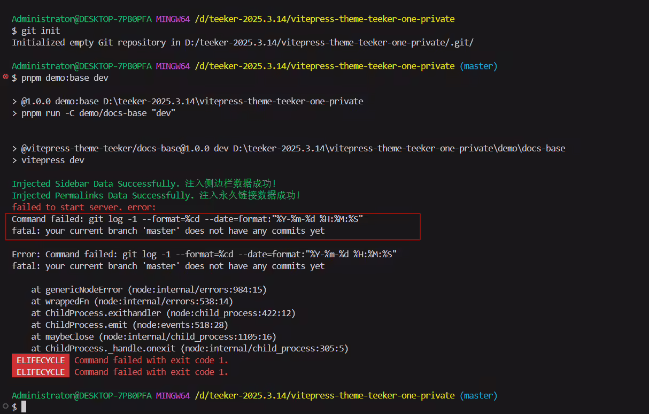Click the (master) branch label above the pnpm command
Viewport: 649px width, 414px height.
(x=478, y=66)
